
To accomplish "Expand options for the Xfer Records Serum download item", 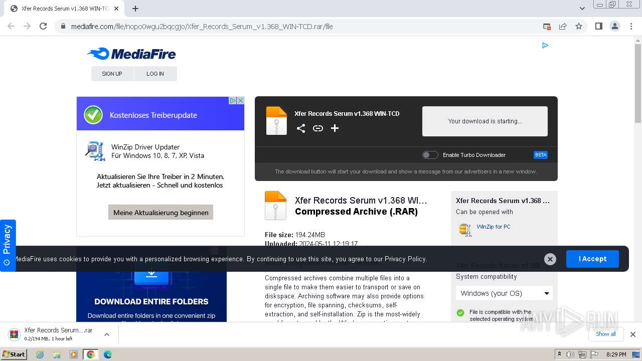I will (x=107, y=334).
